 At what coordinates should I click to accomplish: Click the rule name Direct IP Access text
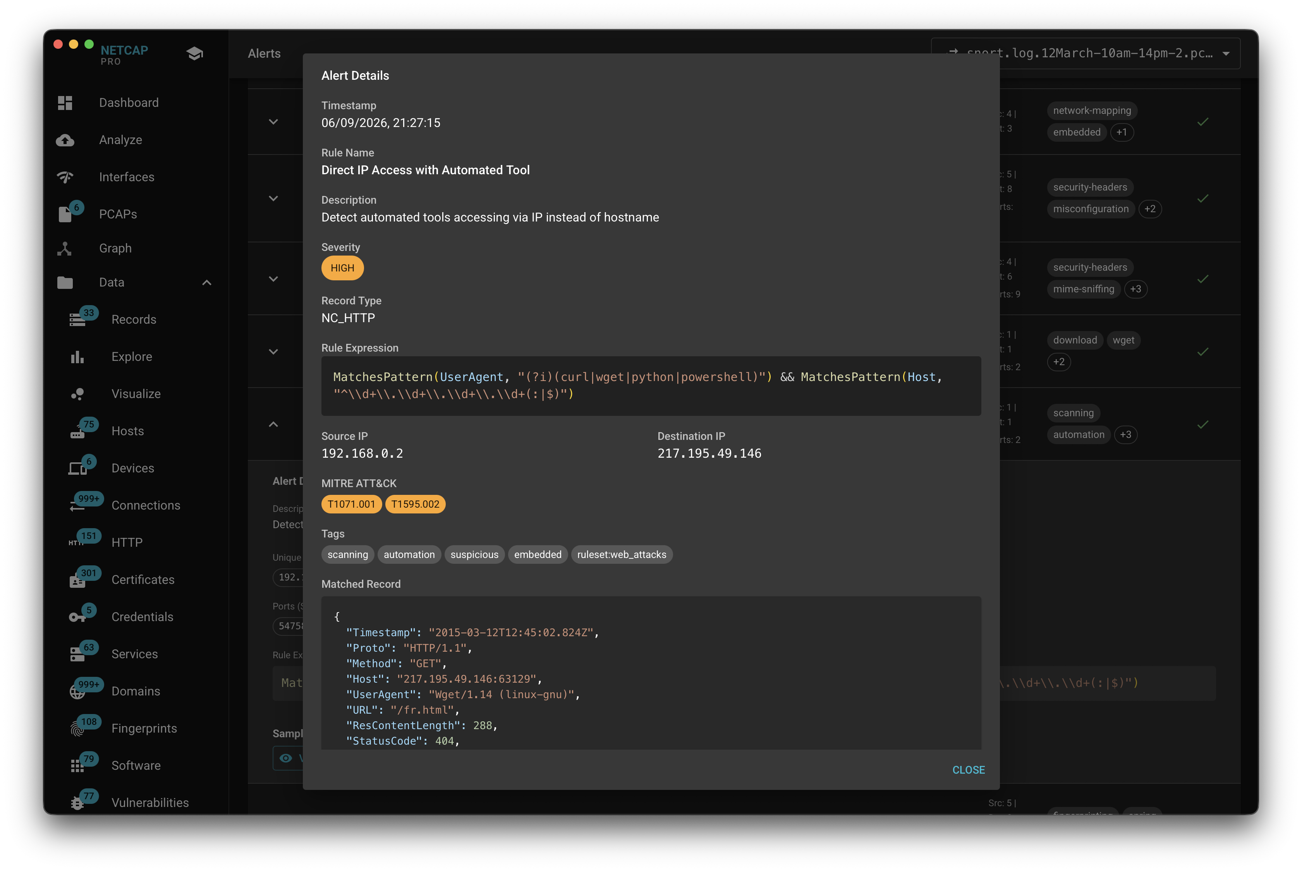(426, 170)
